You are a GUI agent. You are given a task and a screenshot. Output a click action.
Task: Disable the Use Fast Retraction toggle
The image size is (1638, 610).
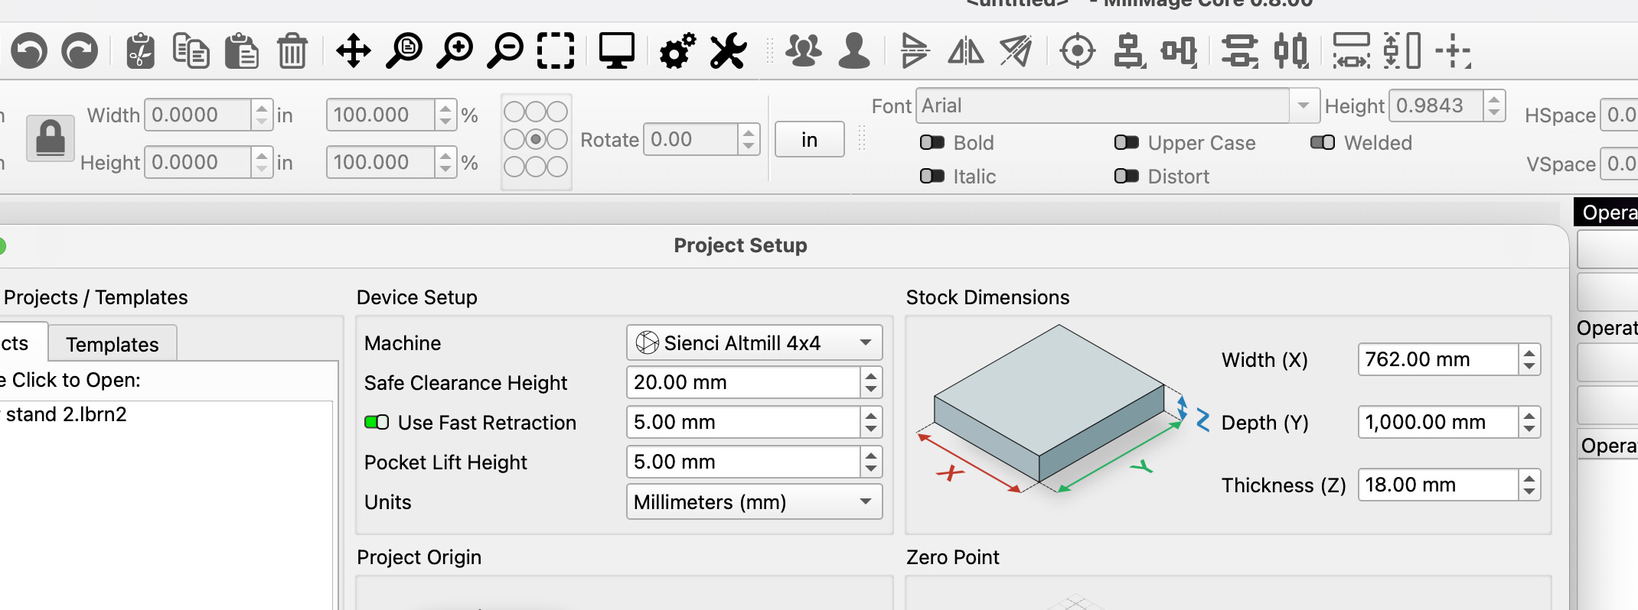click(x=377, y=423)
